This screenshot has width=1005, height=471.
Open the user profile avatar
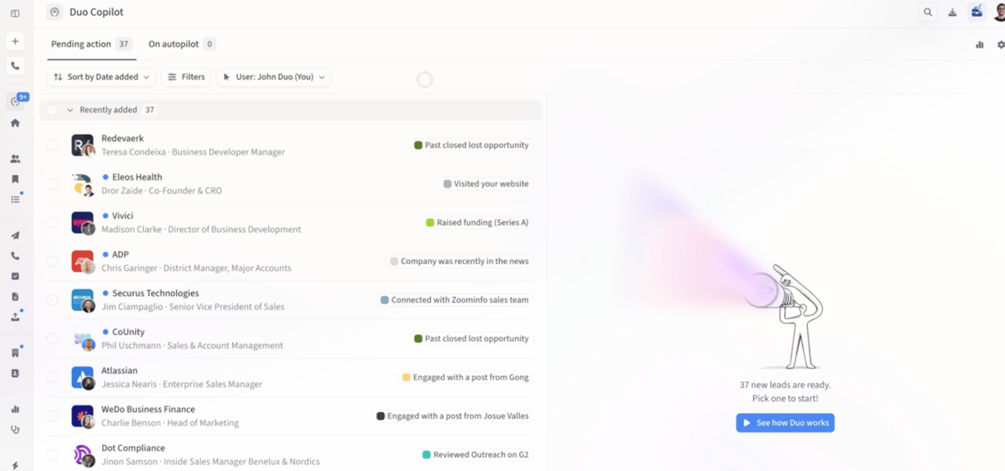[1000, 12]
